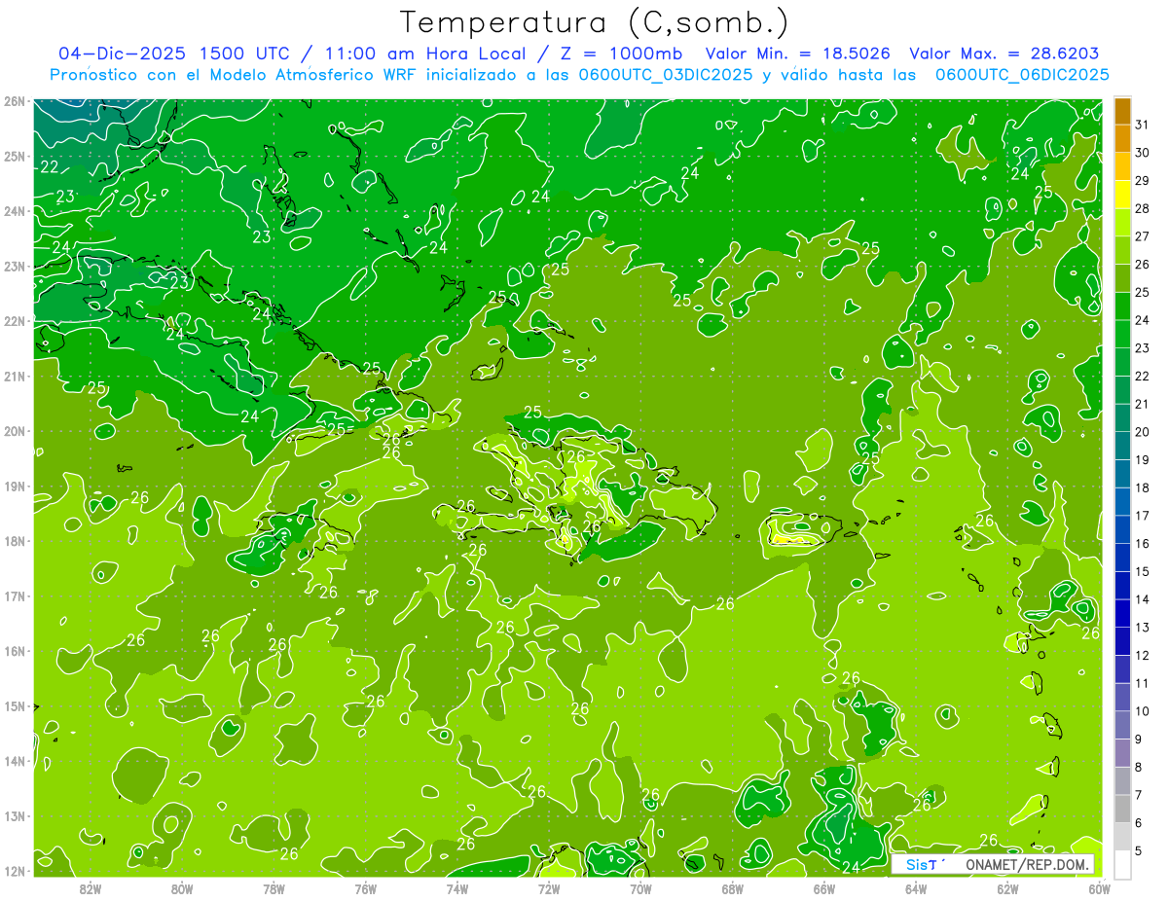This screenshot has height=902, width=1168.
Task: Click the "78W" longitude label
Action: click(274, 888)
